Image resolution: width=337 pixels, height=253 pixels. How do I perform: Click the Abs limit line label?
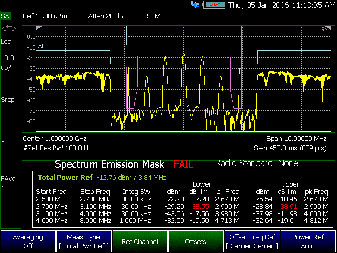click(x=42, y=47)
